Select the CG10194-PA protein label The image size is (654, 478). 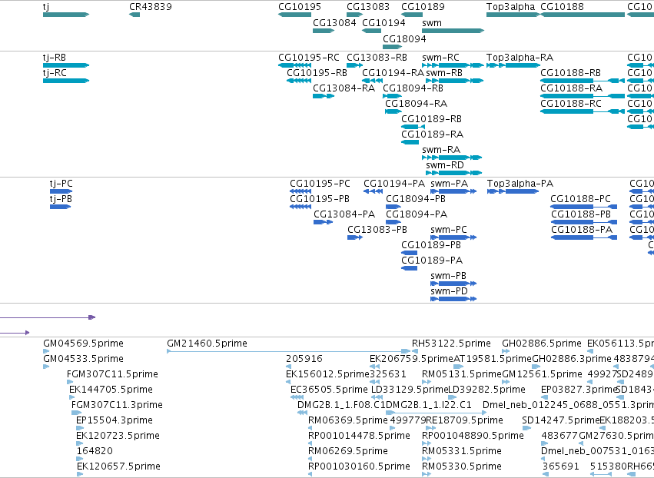[394, 184]
